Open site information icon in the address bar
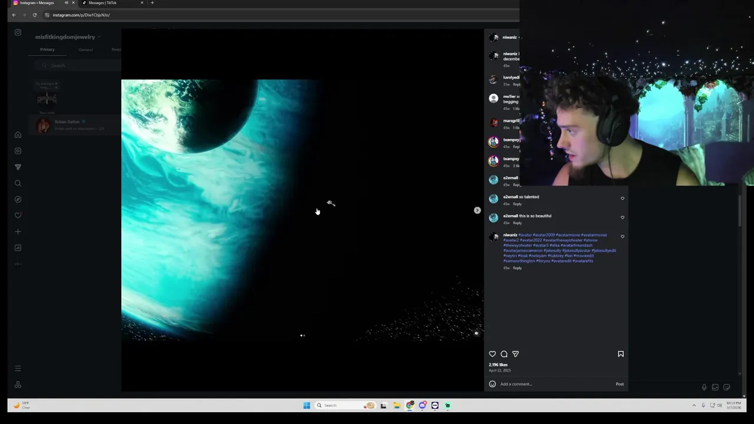Image resolution: width=754 pixels, height=424 pixels. (47, 15)
